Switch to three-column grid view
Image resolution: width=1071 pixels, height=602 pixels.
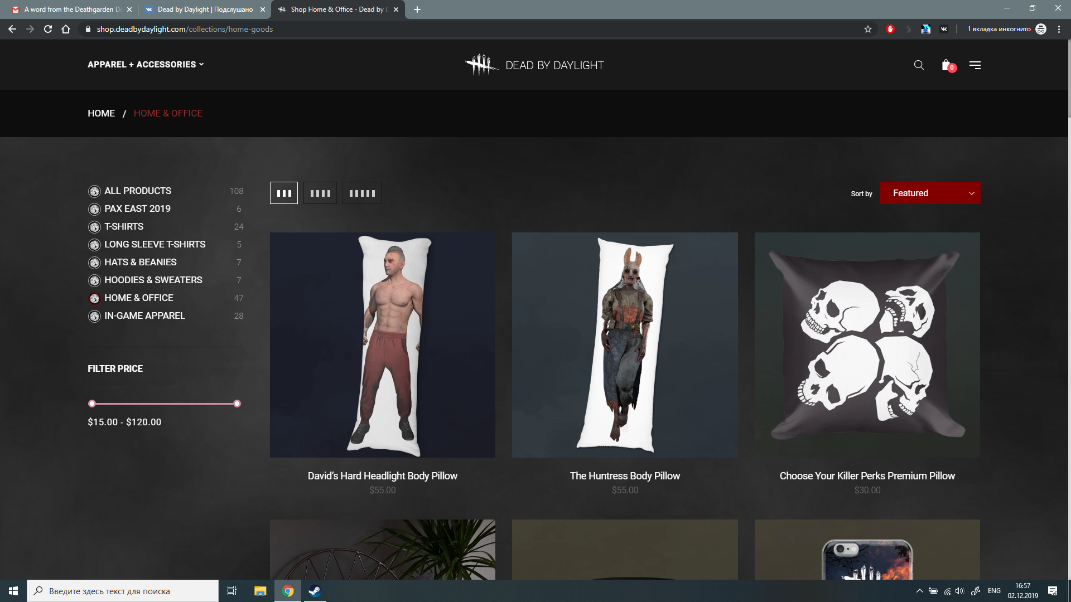click(x=284, y=193)
